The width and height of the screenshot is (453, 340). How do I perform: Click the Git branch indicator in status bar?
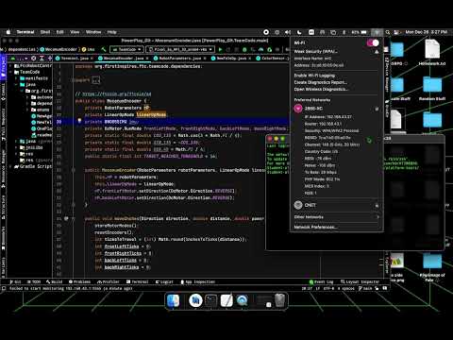click(x=365, y=288)
